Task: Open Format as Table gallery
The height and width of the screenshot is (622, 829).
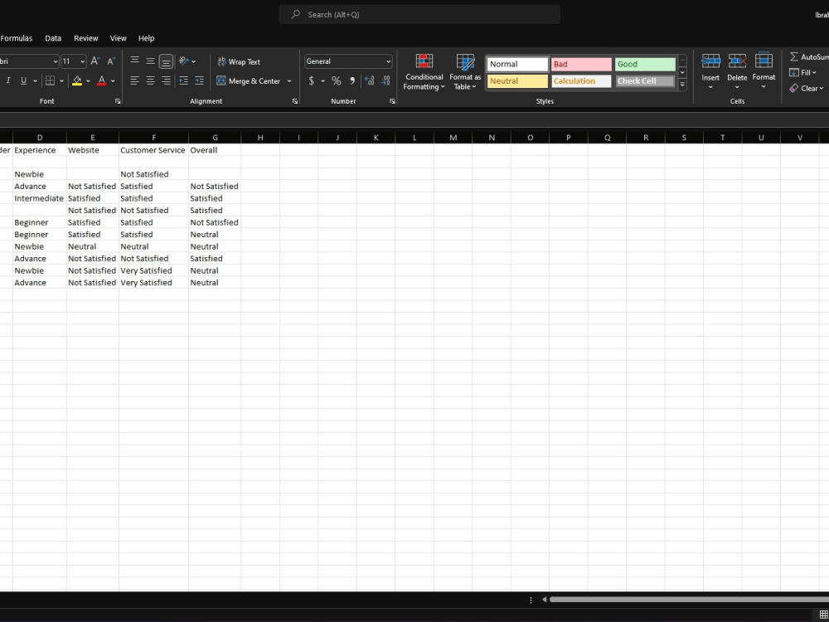Action: tap(465, 72)
